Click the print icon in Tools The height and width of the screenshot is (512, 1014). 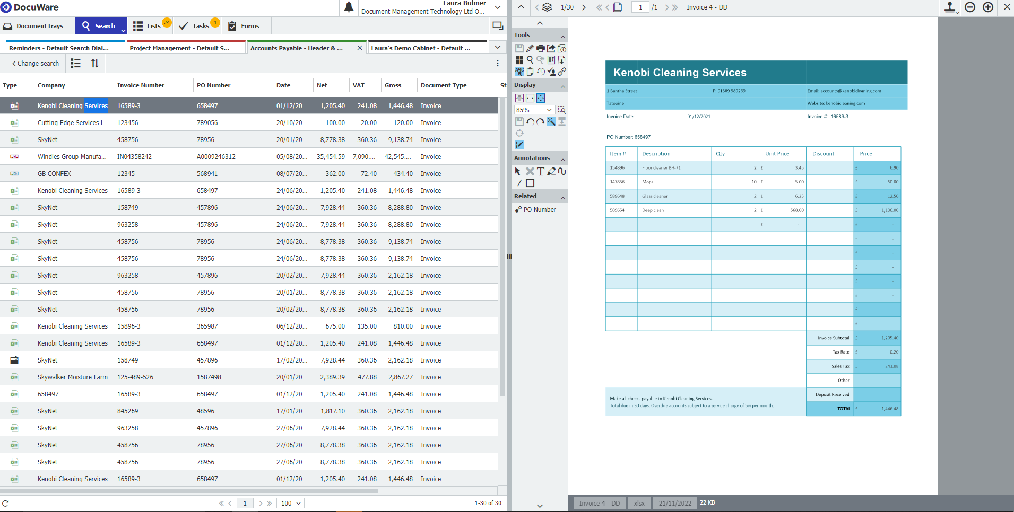540,48
